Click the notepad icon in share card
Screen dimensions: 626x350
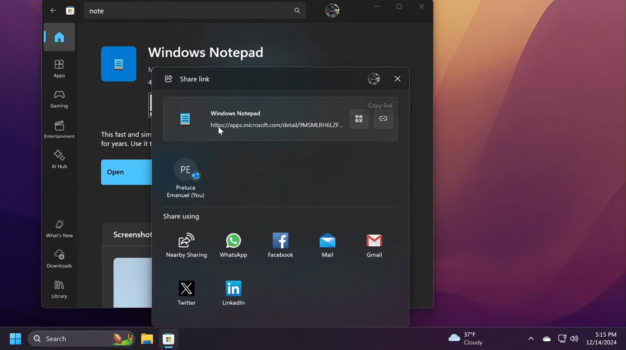185,119
